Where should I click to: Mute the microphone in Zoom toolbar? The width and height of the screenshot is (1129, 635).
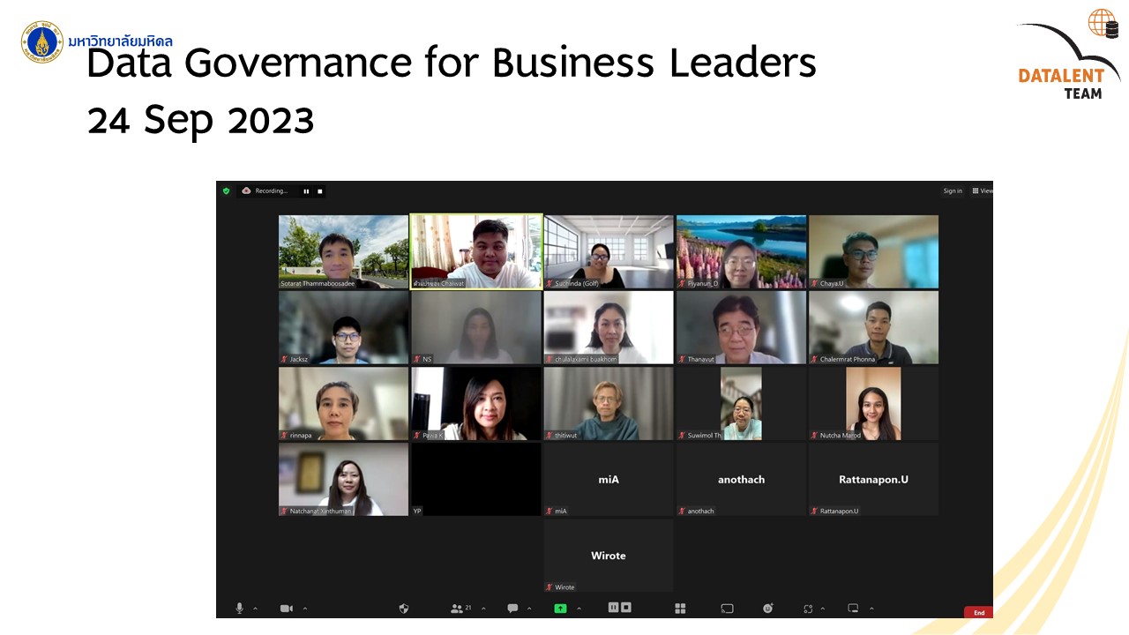tap(239, 609)
